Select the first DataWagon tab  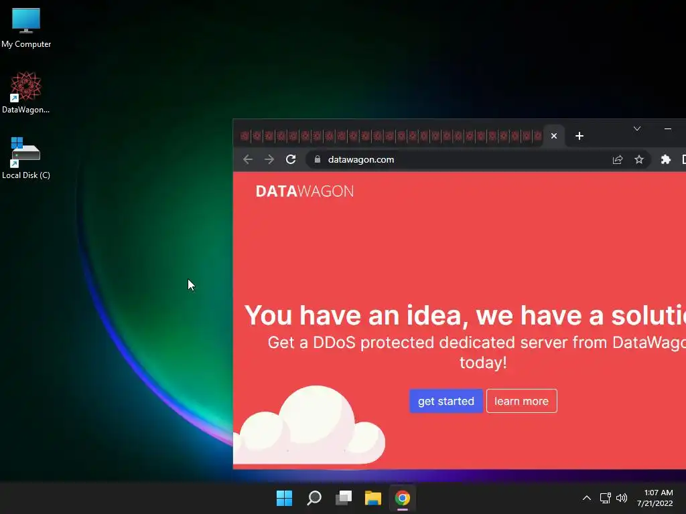pyautogui.click(x=245, y=136)
